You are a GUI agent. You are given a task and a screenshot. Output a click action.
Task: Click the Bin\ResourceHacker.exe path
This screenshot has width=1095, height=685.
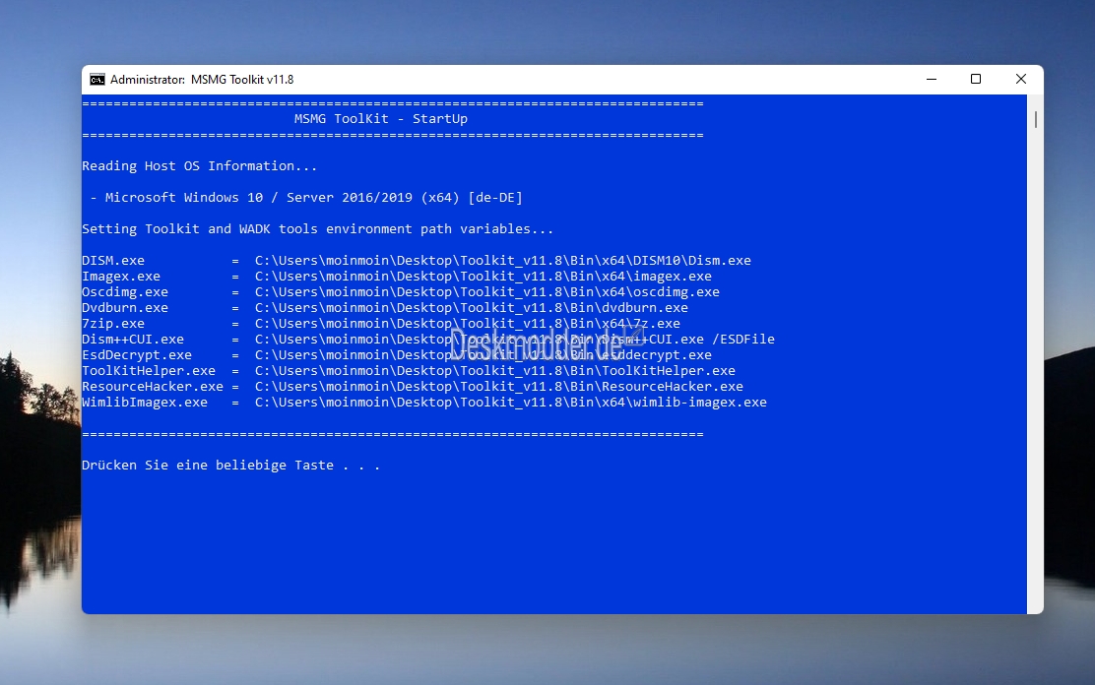498,387
